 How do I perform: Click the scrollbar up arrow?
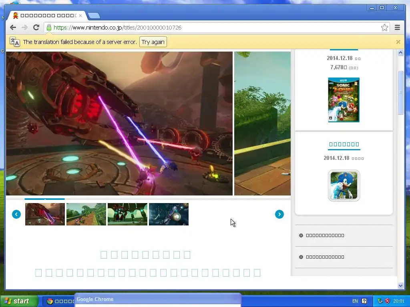pos(400,52)
